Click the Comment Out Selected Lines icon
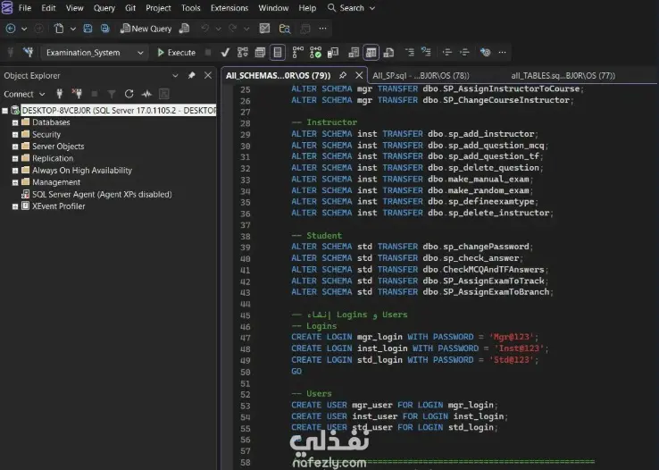The image size is (659, 470). 409,52
